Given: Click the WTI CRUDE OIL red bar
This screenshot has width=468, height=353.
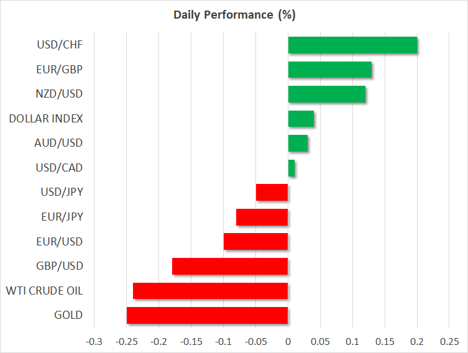Looking at the screenshot, I should (x=211, y=291).
